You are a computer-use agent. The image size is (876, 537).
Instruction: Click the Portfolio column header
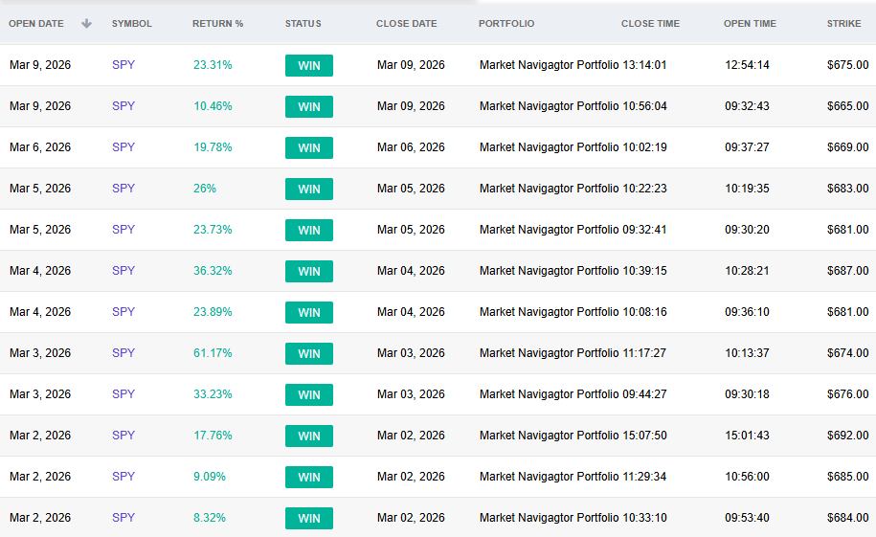coord(506,24)
